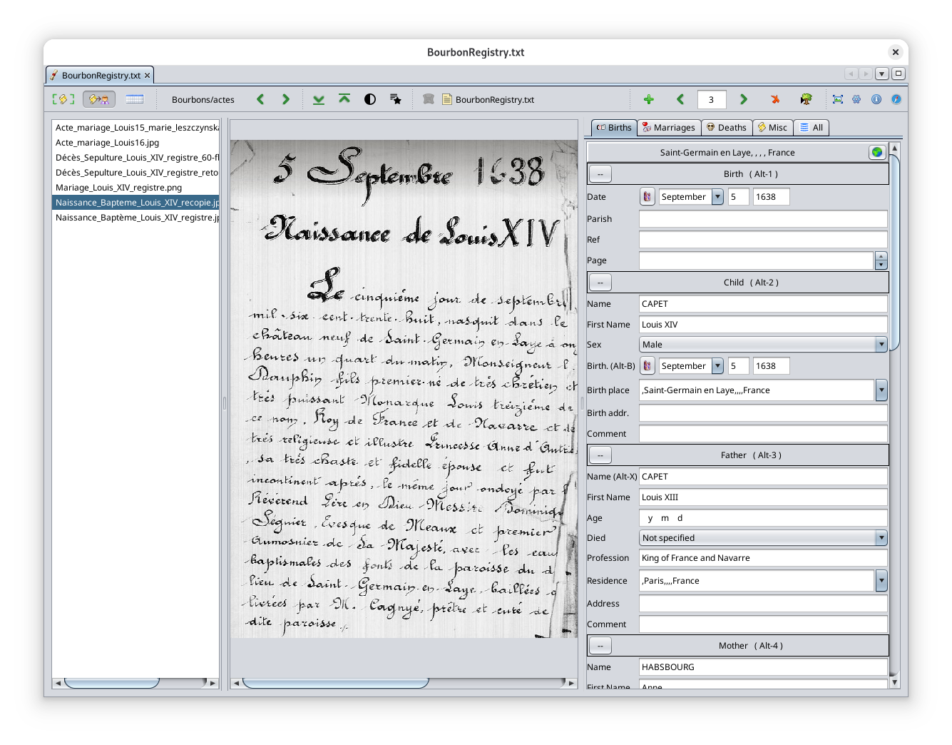
Task: Click the blue information icon
Action: (x=876, y=99)
